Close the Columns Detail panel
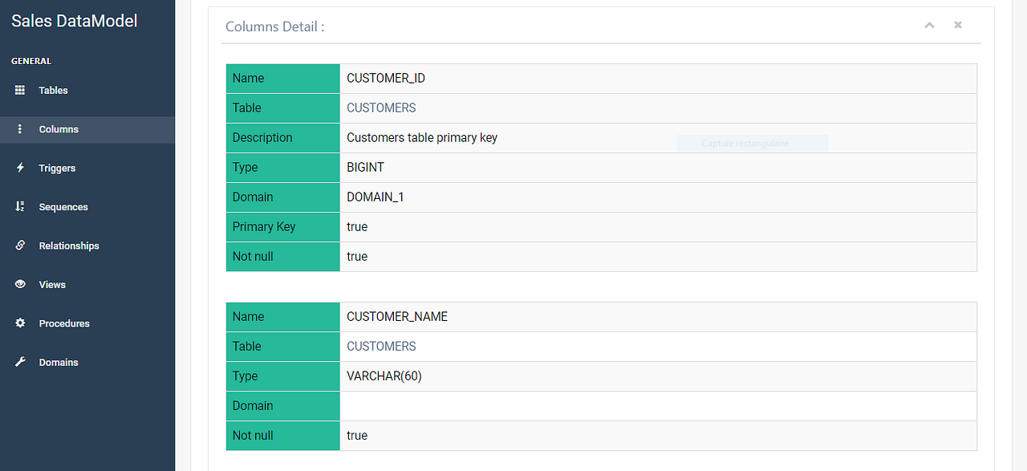This screenshot has height=471, width=1027. click(957, 25)
